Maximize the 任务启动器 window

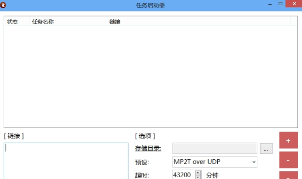click(280, 4)
